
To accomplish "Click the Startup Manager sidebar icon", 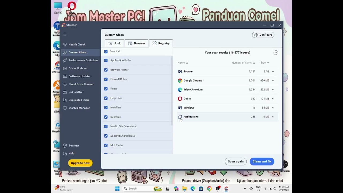I will pos(65,108).
